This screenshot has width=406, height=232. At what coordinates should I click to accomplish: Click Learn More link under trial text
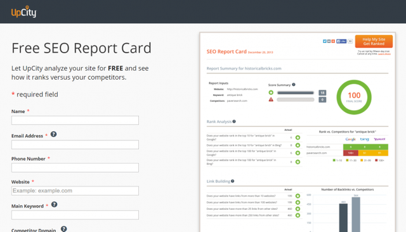click(x=384, y=54)
